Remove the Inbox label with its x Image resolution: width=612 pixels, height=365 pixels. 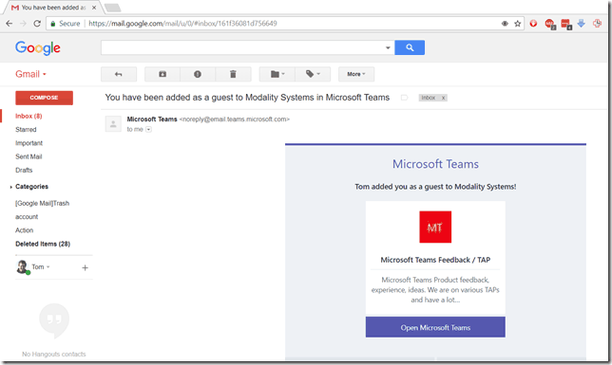click(x=444, y=98)
